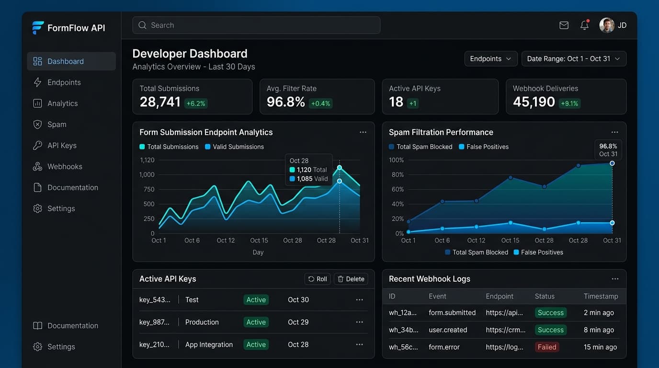659x368 pixels.
Task: Click Active badge in Production row
Action: pyautogui.click(x=256, y=322)
